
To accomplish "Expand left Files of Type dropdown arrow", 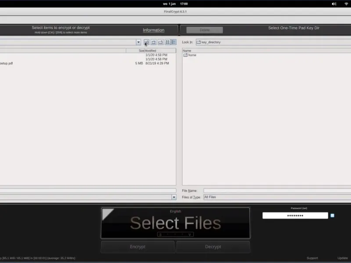I will (174, 197).
